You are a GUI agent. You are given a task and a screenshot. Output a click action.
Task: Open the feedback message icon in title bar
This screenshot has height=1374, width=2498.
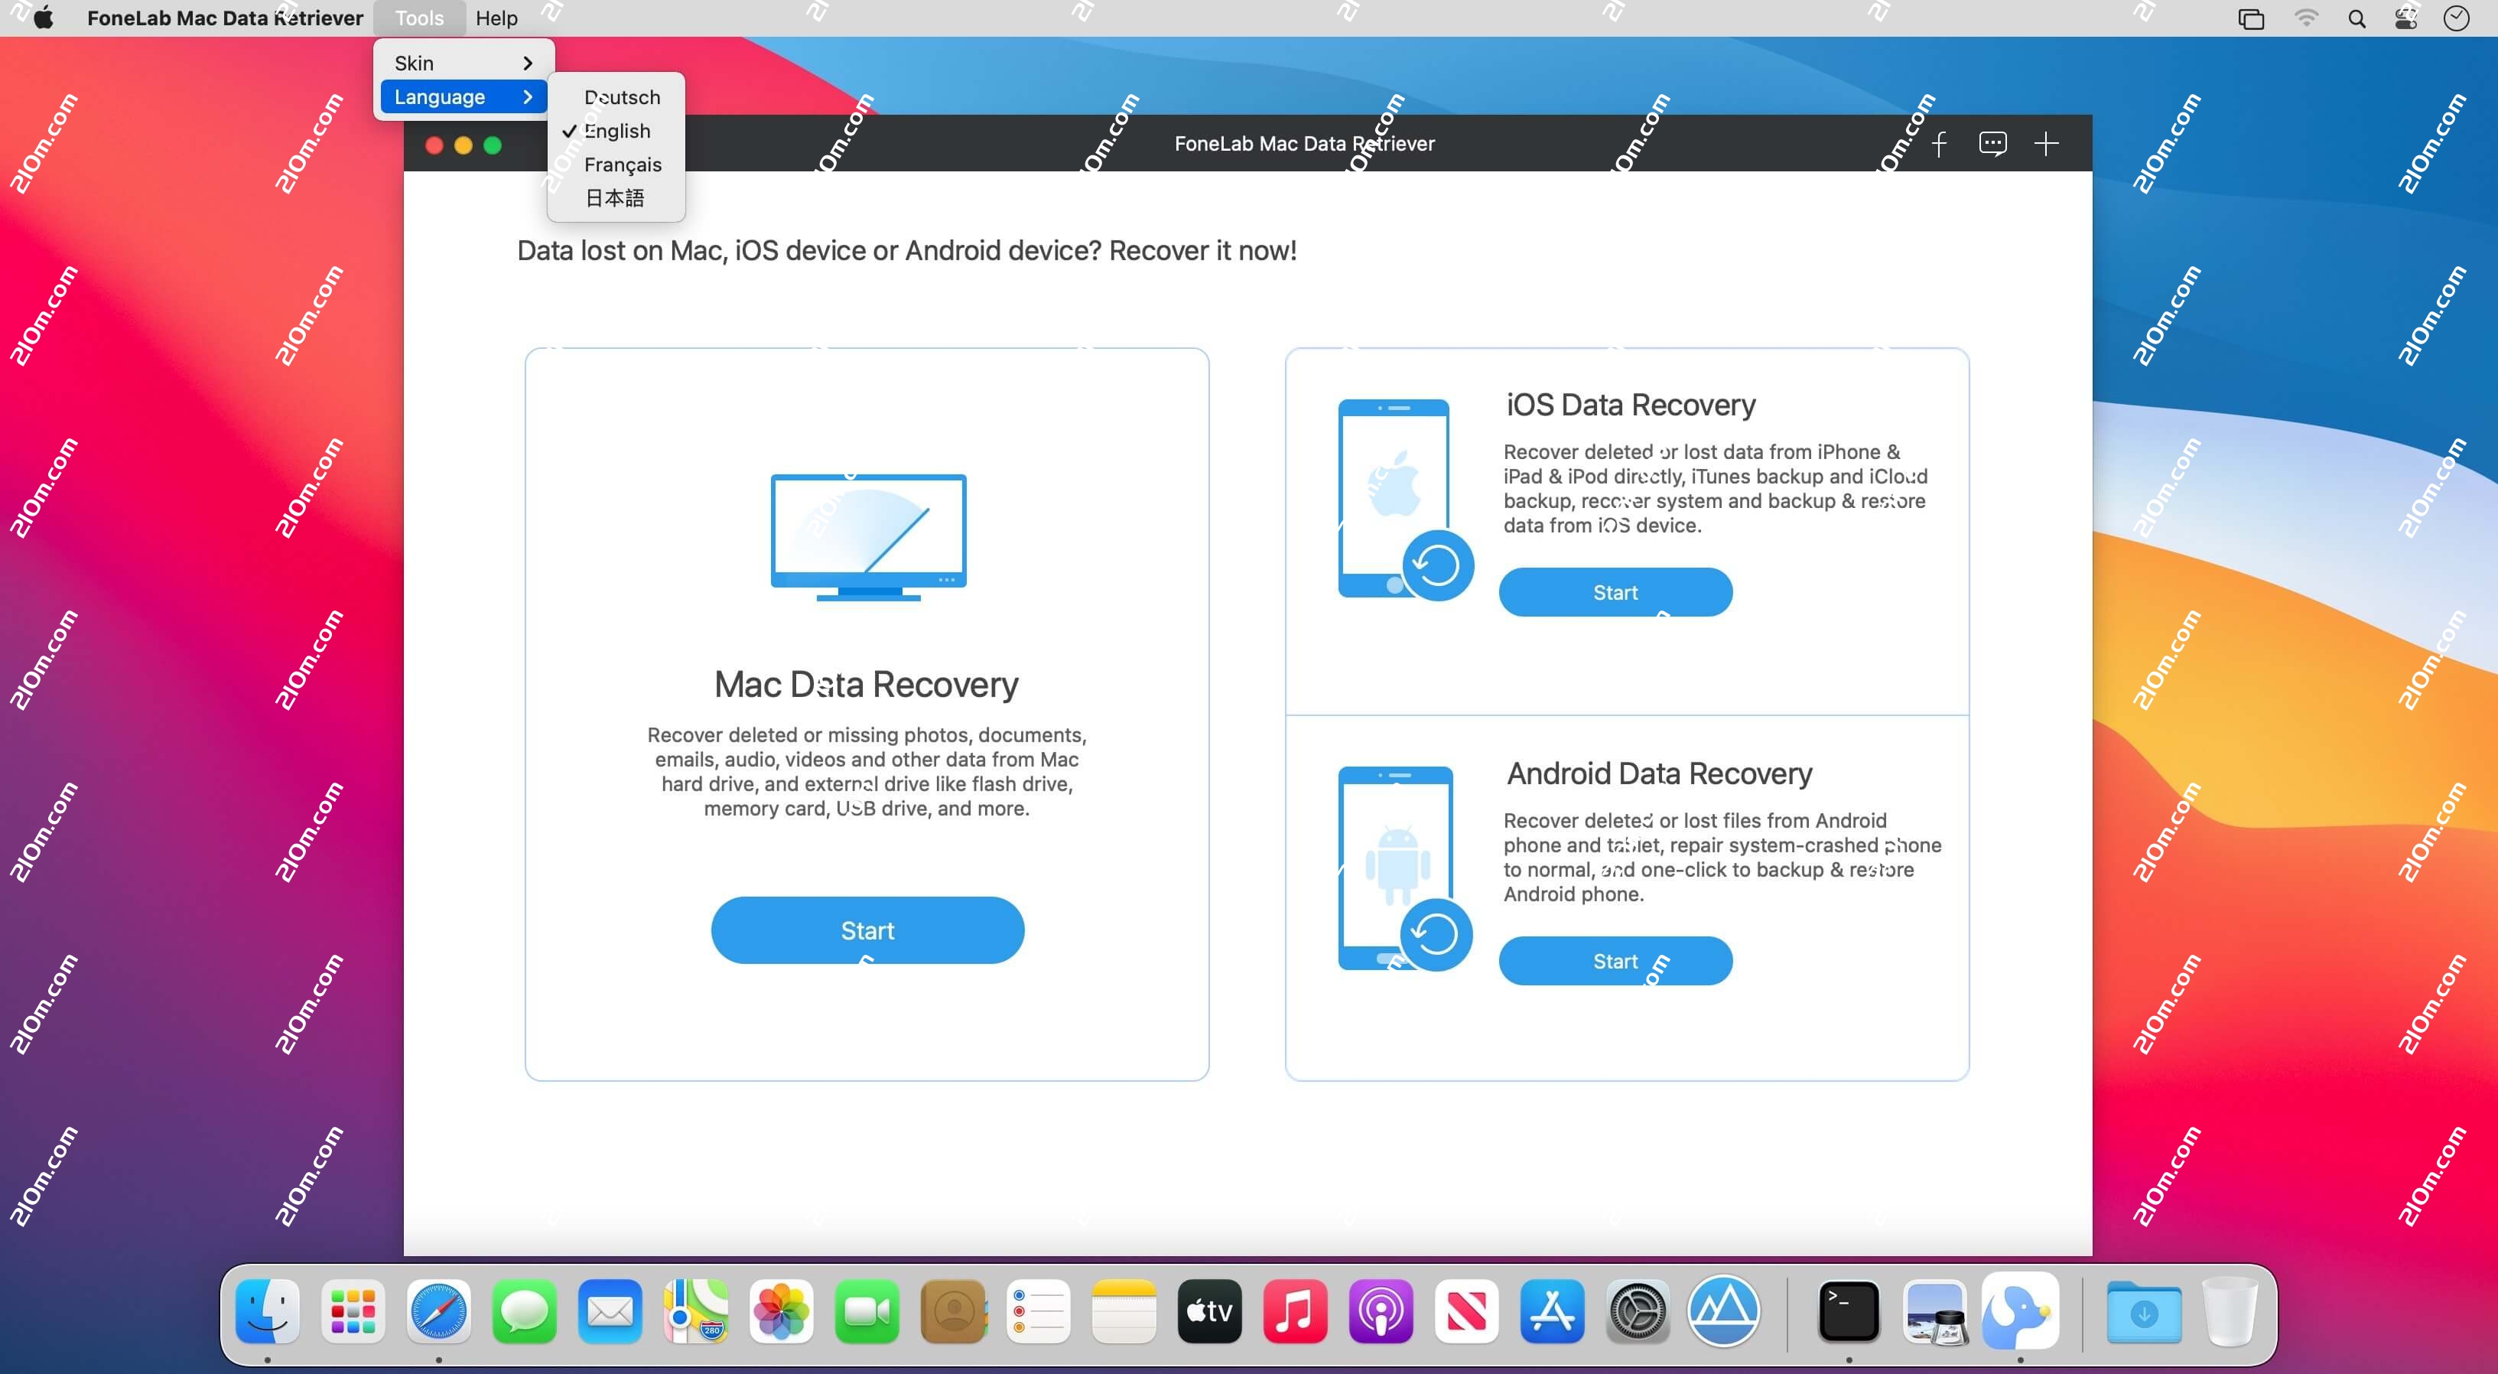tap(1994, 144)
